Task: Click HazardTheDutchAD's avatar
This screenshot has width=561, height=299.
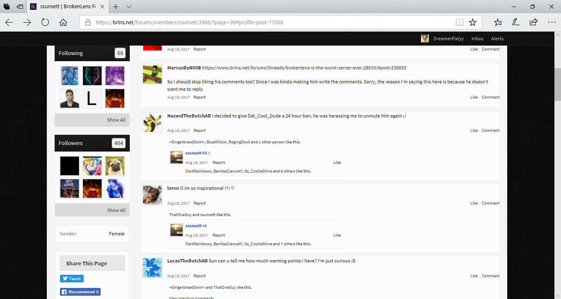Action: pos(152,122)
